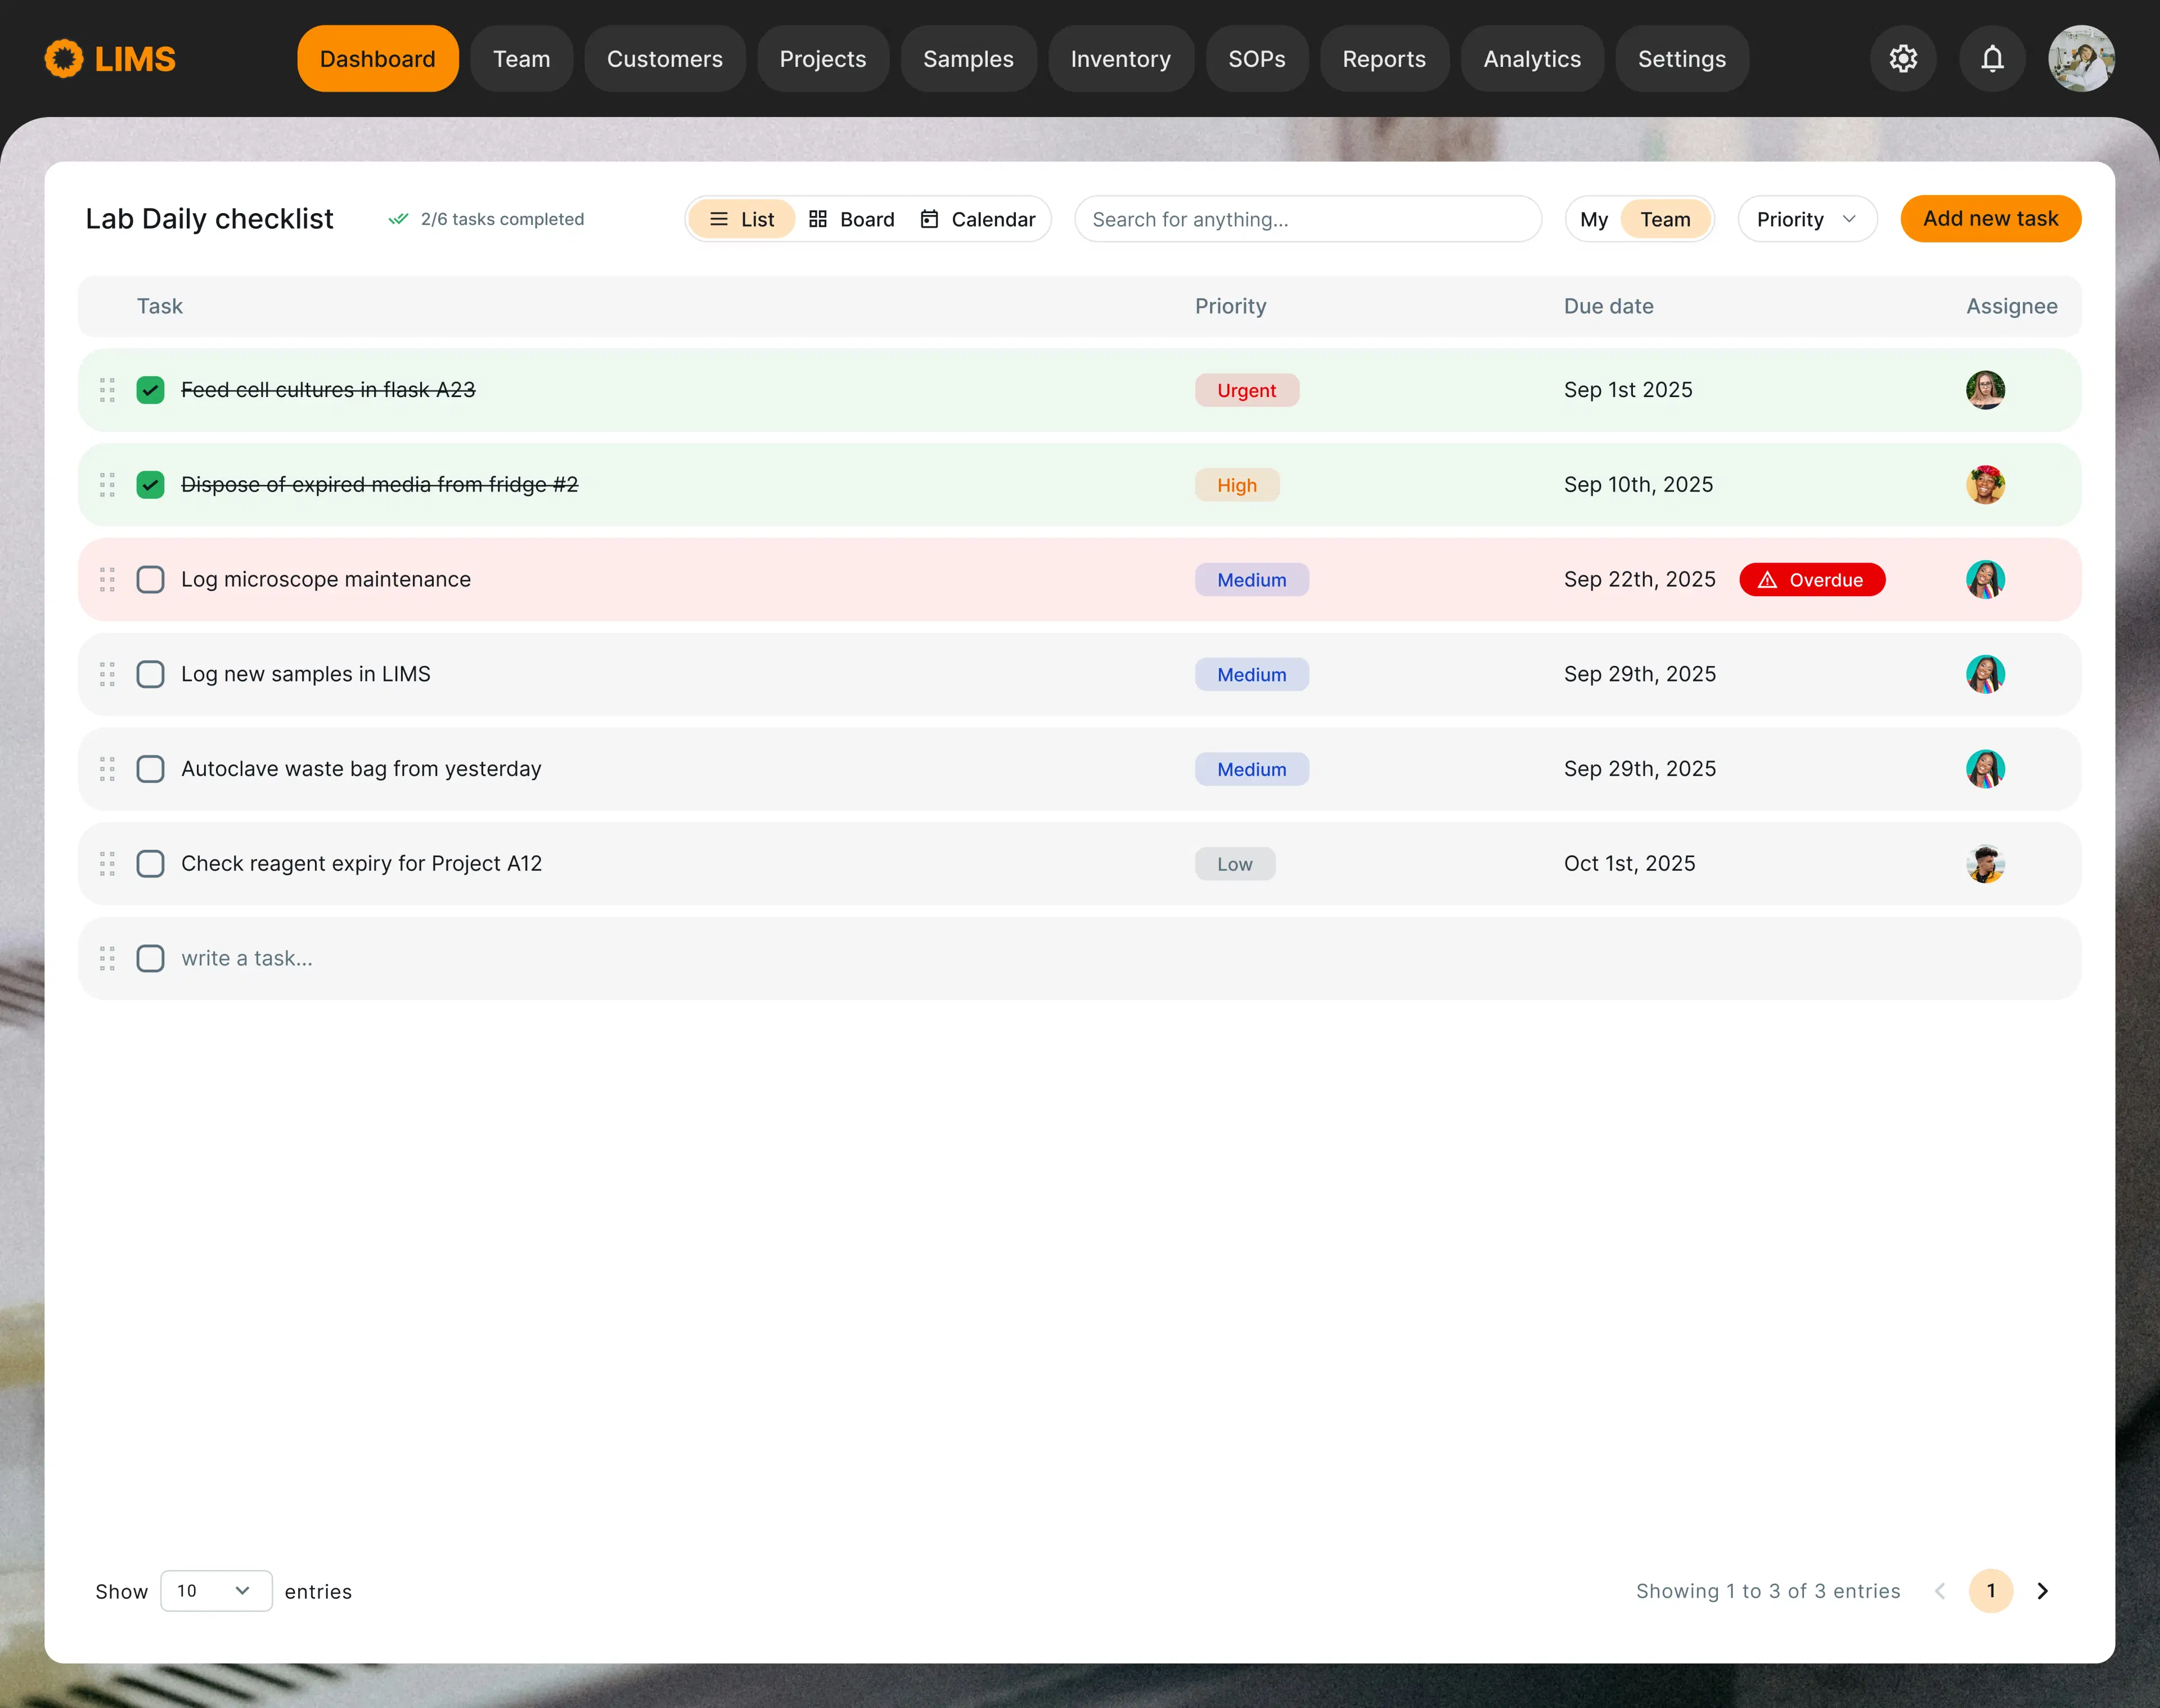Open the user profile avatar
The image size is (2160, 1708).
[x=2081, y=59]
